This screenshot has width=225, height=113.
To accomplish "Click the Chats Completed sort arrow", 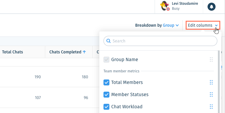I will pyautogui.click(x=84, y=52).
